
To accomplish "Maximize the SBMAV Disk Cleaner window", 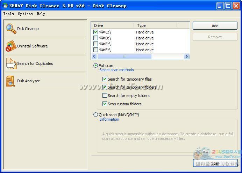I will click(x=228, y=6).
